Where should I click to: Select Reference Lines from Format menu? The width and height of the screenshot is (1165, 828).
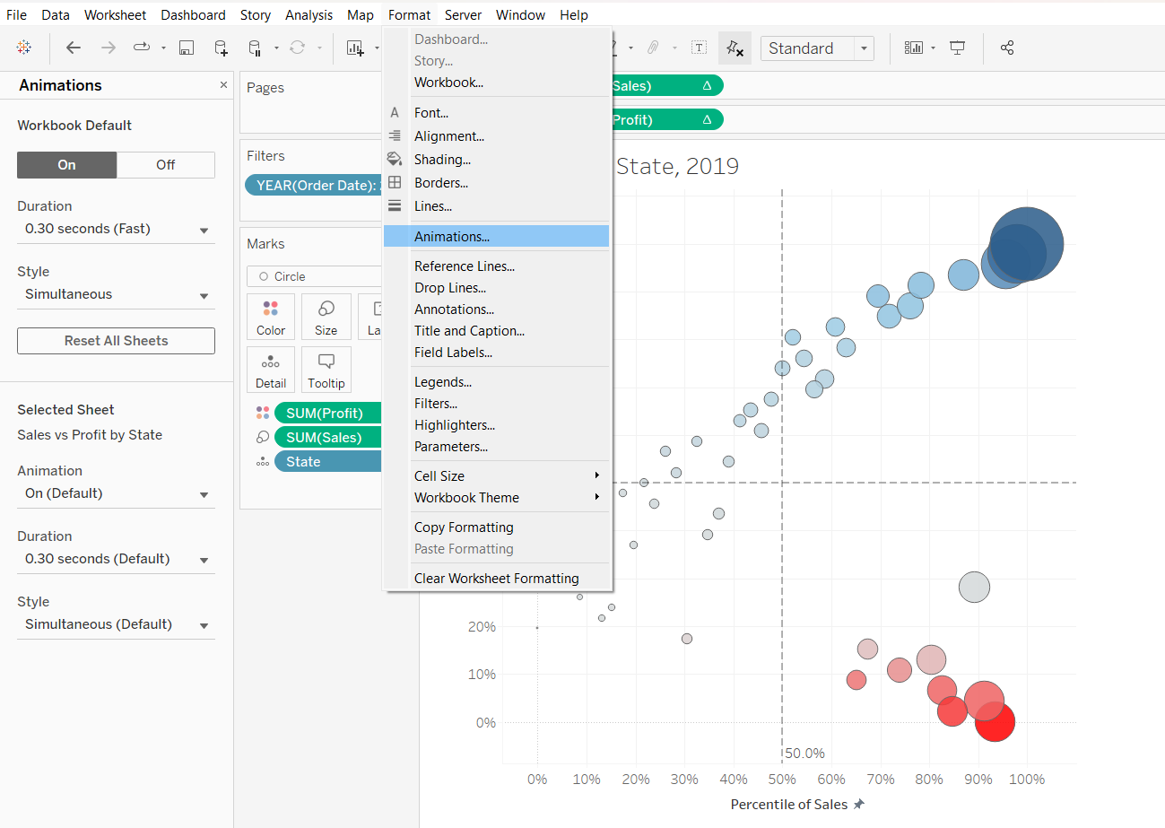click(x=464, y=266)
